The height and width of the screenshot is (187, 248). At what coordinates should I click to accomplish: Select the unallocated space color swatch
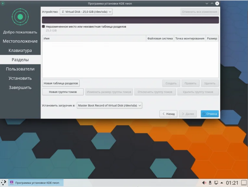(43, 26)
